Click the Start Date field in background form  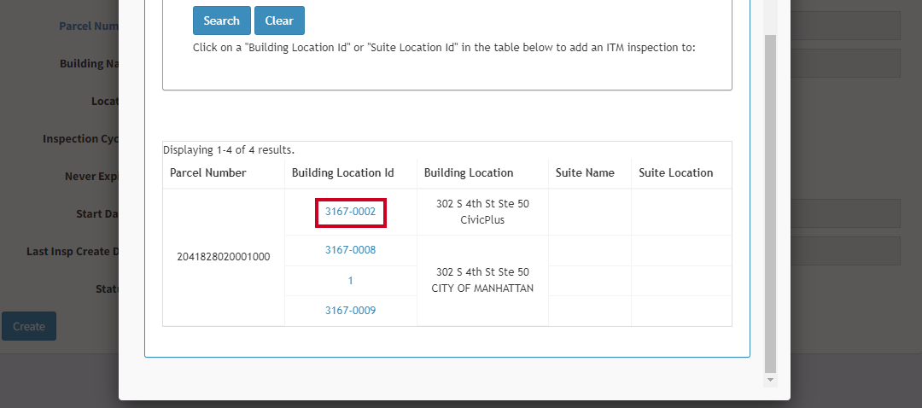point(845,213)
